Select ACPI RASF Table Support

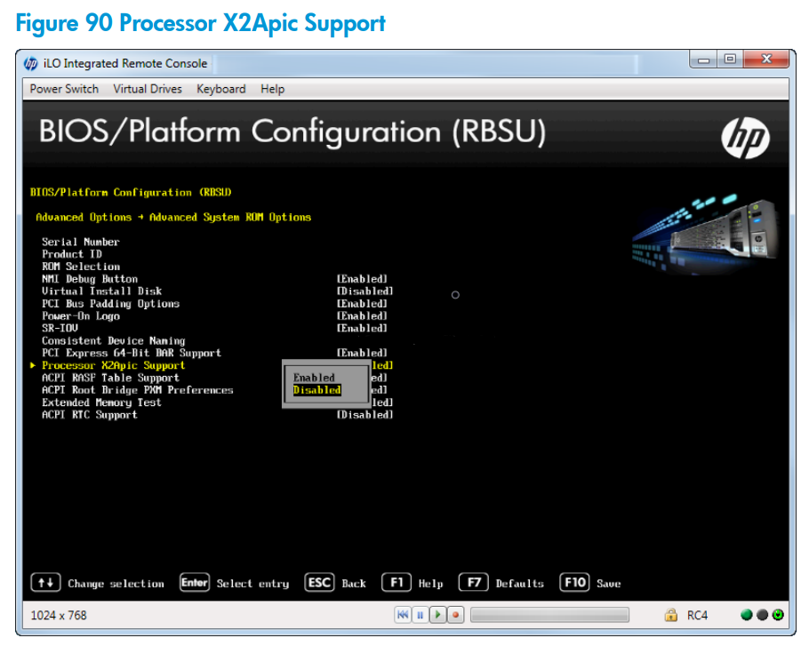110,378
